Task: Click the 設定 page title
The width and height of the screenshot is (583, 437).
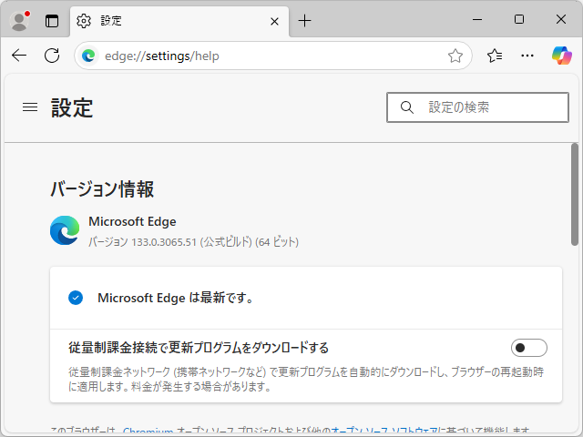Action: (x=72, y=107)
